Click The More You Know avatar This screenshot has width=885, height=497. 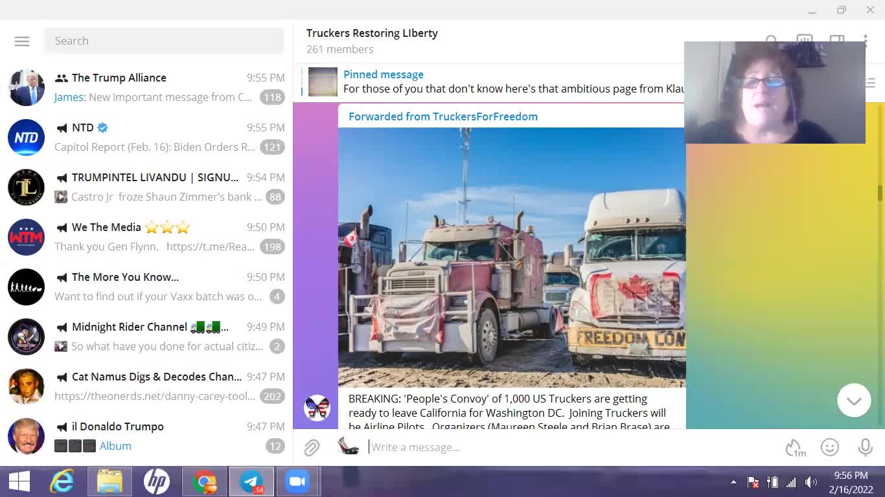(27, 287)
